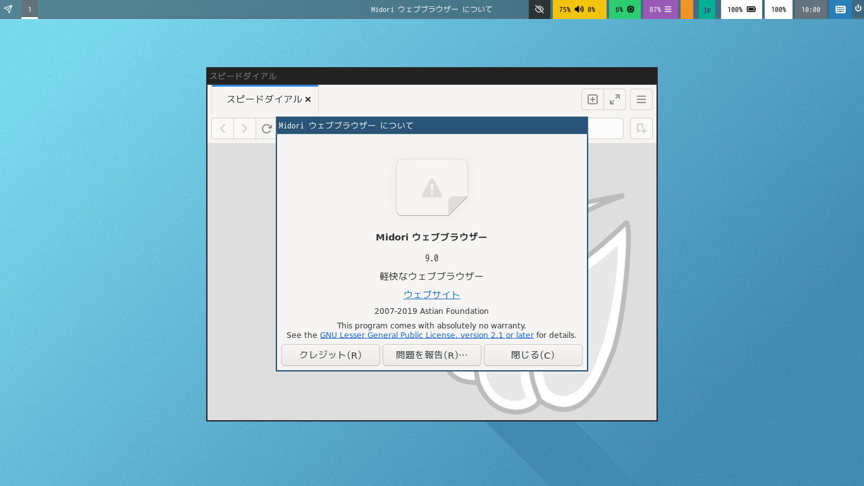This screenshot has width=864, height=486.
Task: Go forward with the right arrow
Action: point(245,128)
